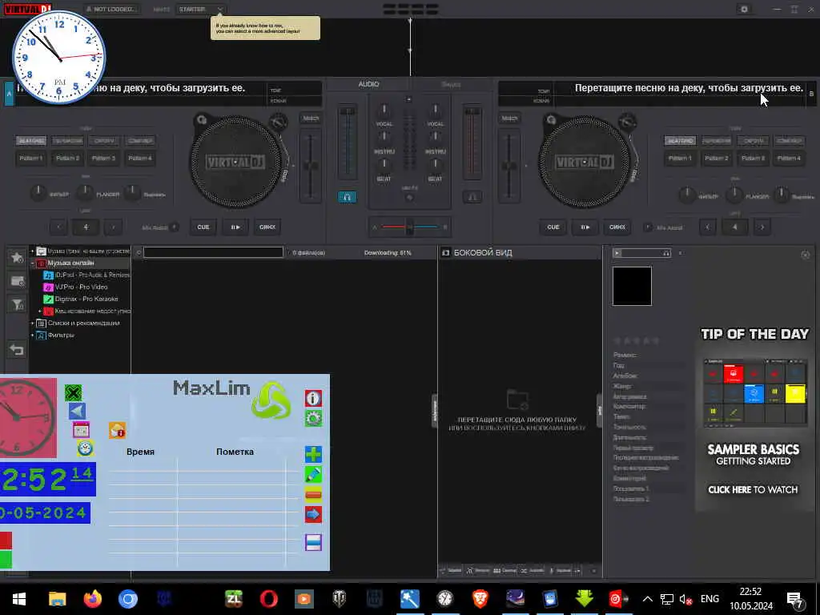Image resolution: width=820 pixels, height=615 pixels.
Task: Toggle right deck headphone cue button
Action: [472, 197]
